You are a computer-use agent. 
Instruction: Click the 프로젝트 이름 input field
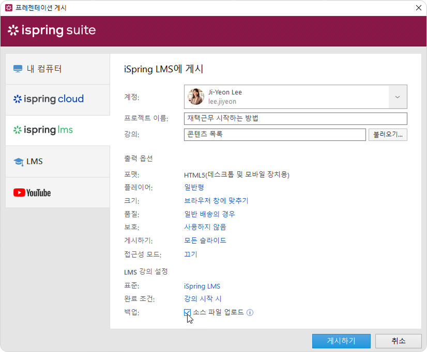295,119
